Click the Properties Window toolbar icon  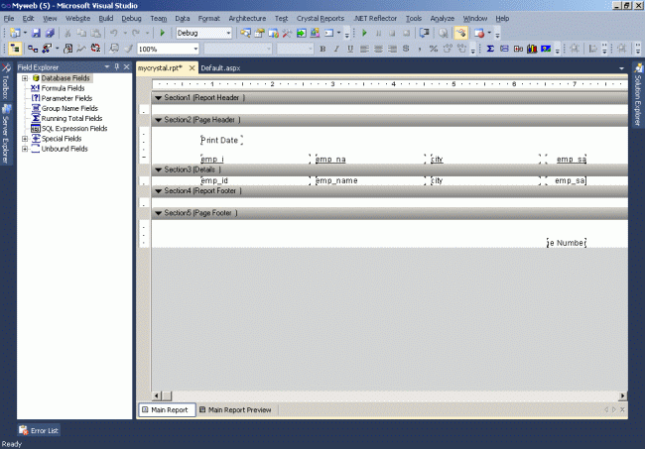(x=260, y=33)
